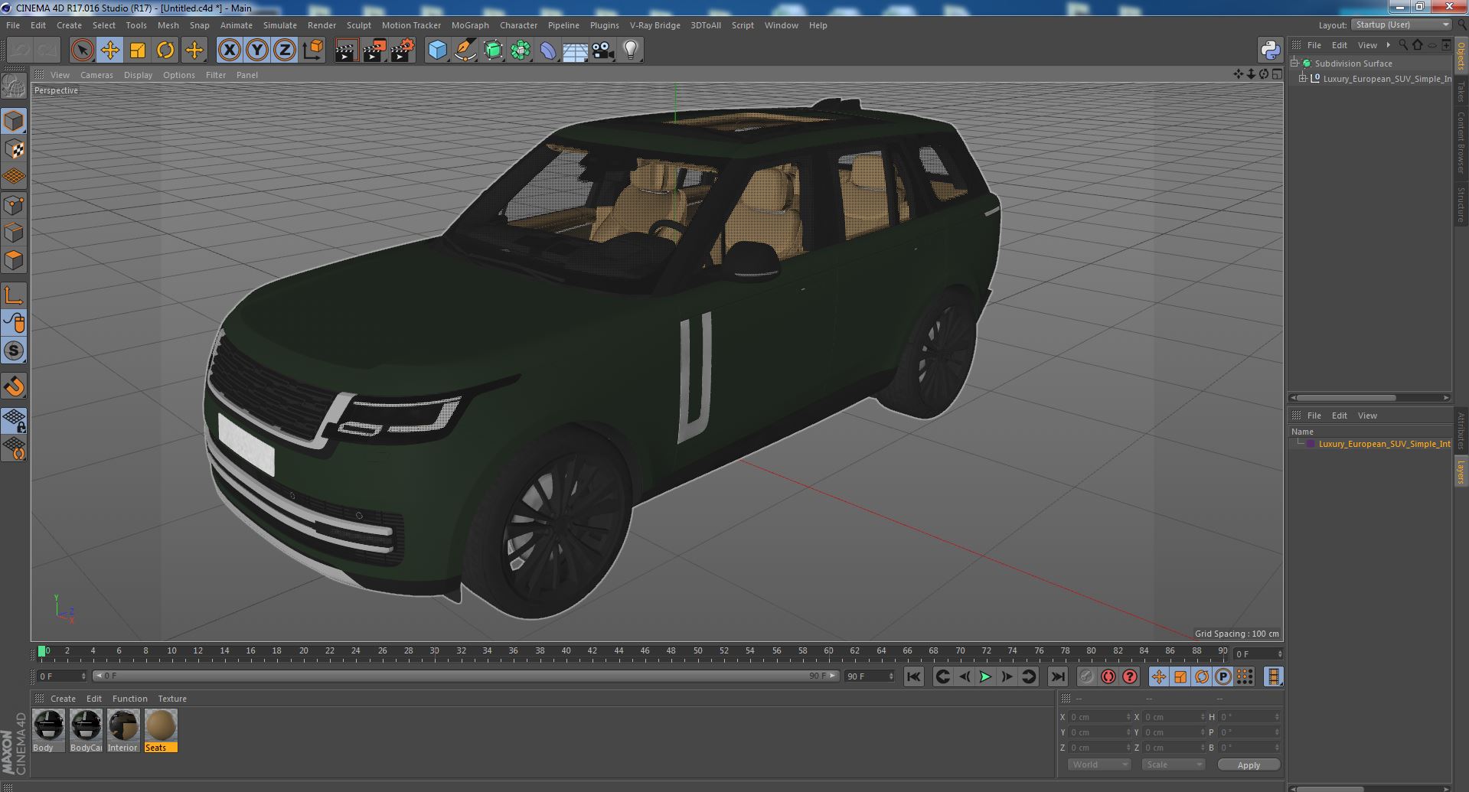This screenshot has width=1469, height=792.
Task: Open viewport Cameras menu
Action: click(x=96, y=75)
